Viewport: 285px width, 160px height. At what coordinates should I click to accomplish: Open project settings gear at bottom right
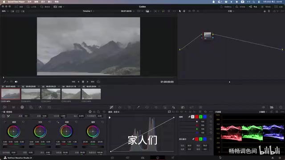tap(280, 158)
